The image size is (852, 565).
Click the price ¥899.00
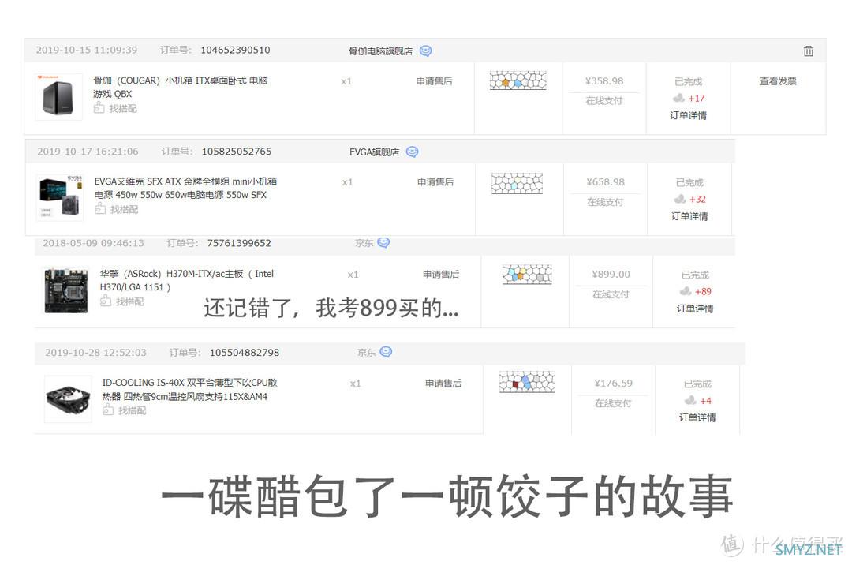tap(611, 275)
